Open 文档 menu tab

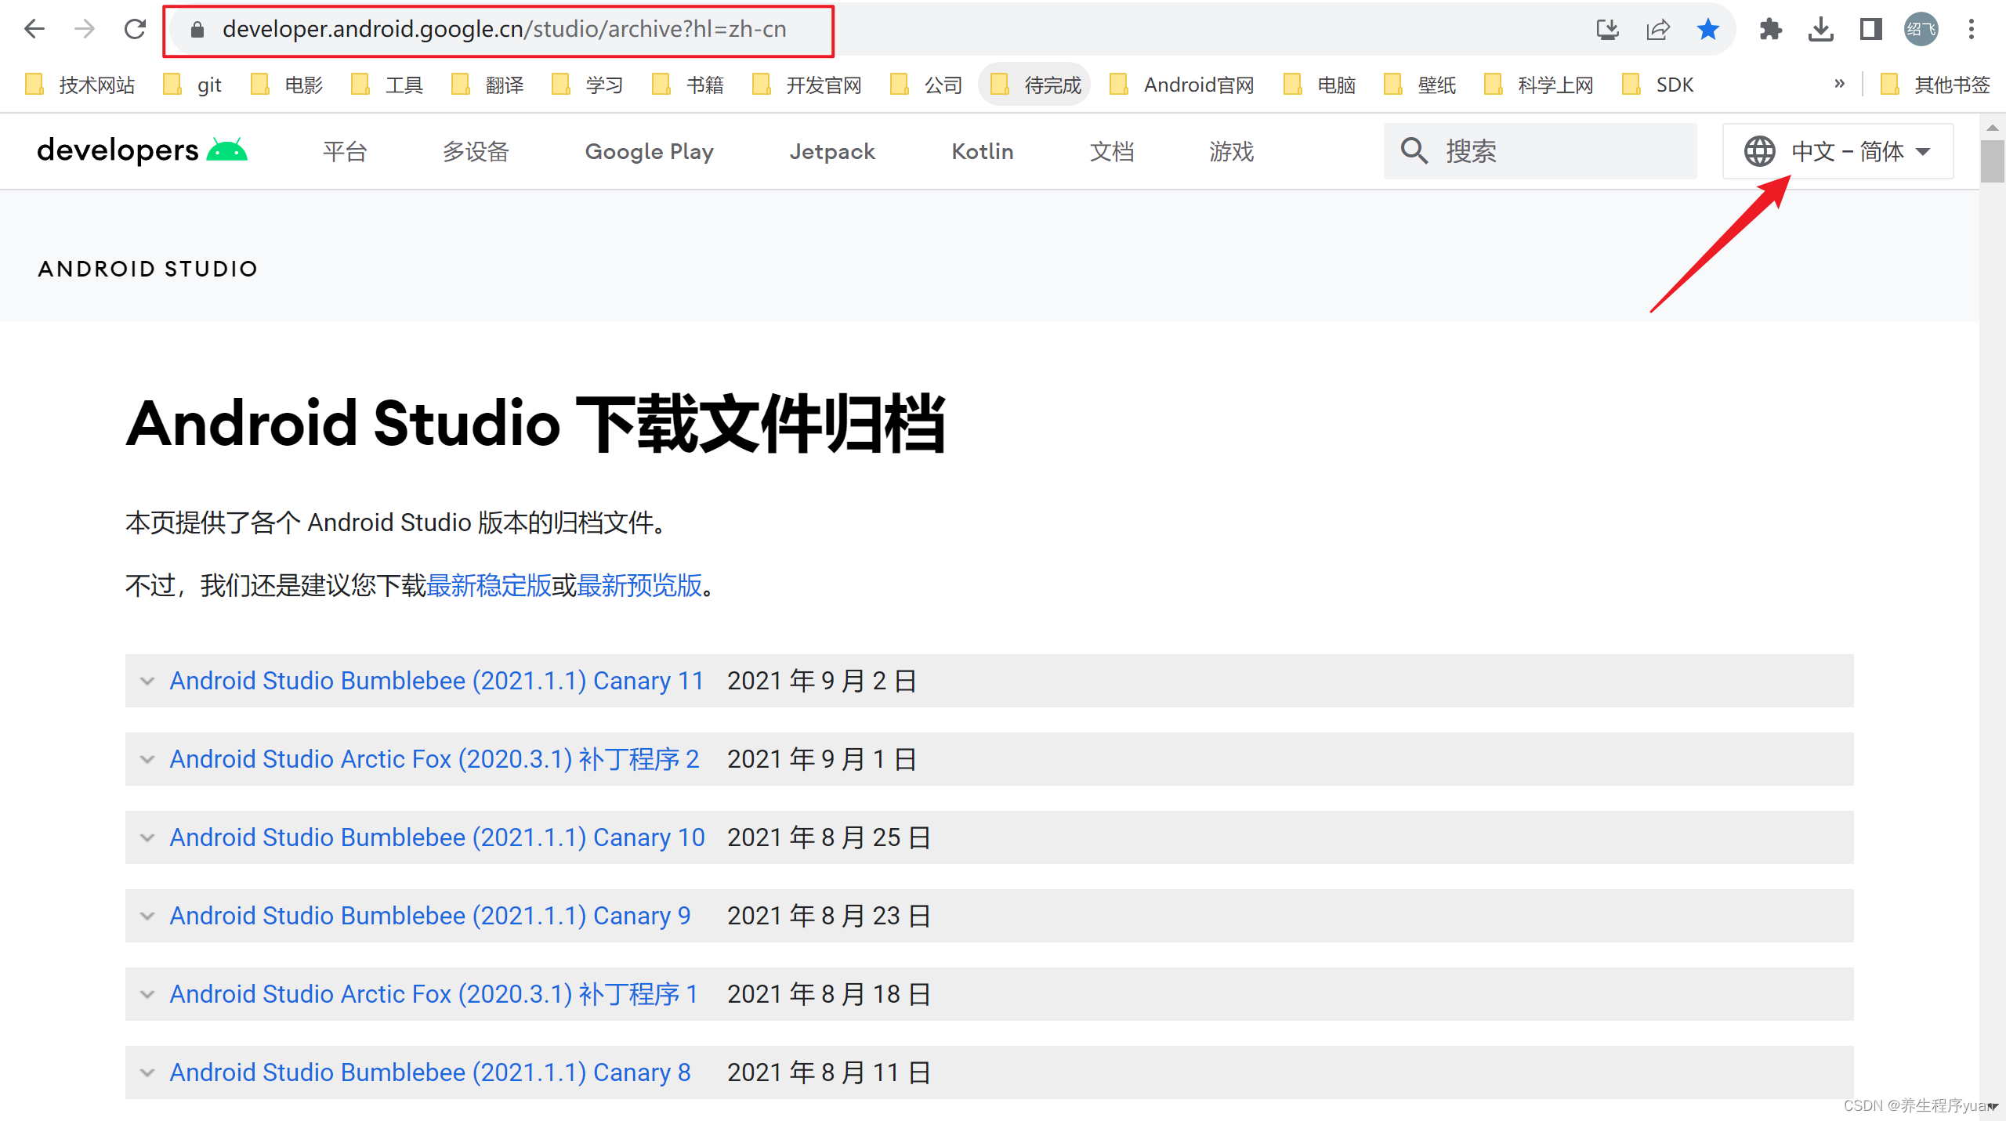coord(1113,151)
